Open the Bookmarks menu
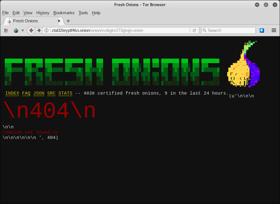Viewport: 280px width, 204px height. (x=64, y=13)
